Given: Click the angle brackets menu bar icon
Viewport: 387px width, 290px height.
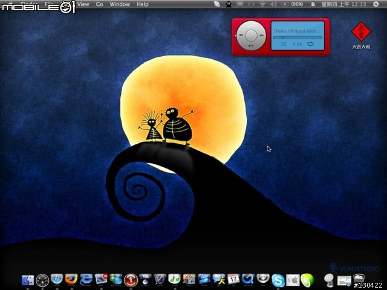Looking at the screenshot, I should coord(251,4).
